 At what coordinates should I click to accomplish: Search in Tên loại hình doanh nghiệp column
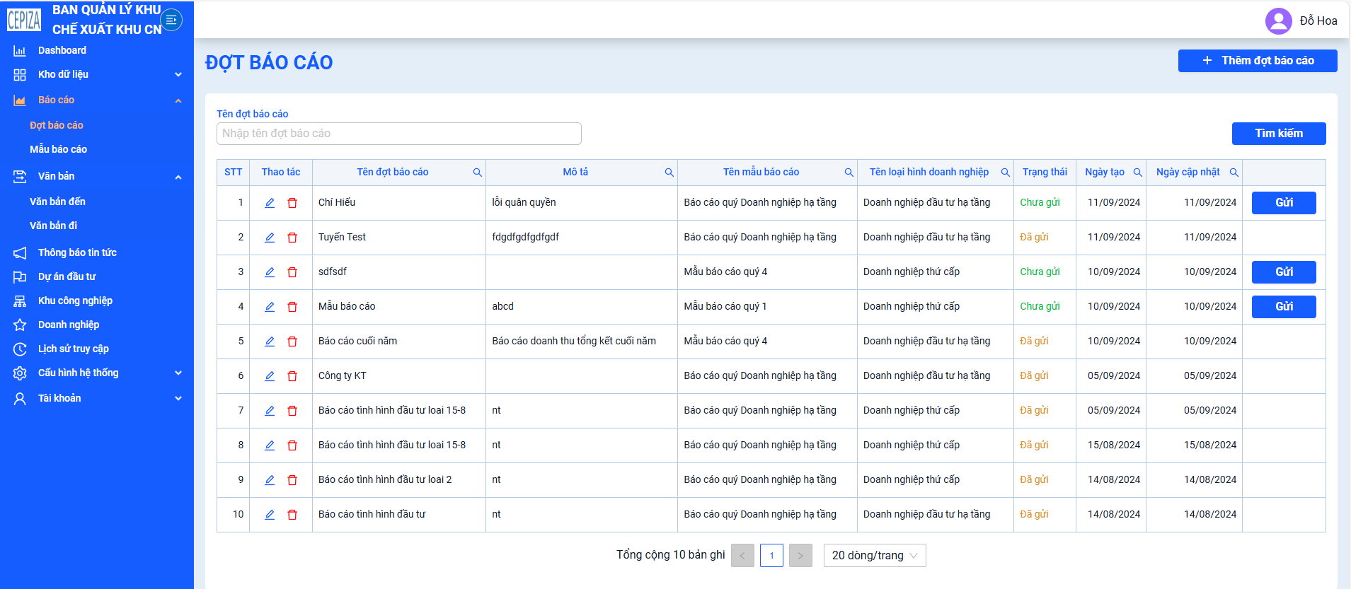[1006, 173]
